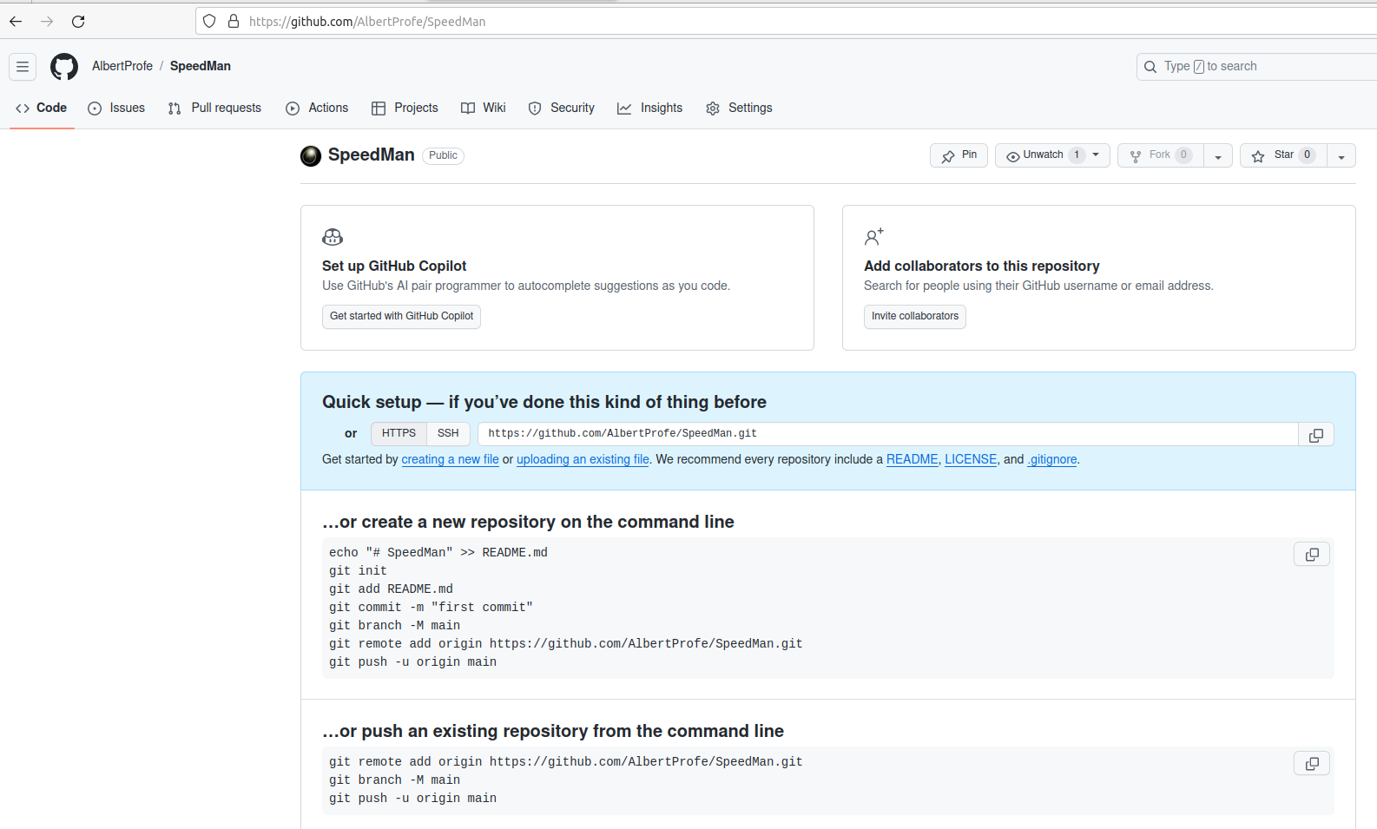Click the padlock site security icon
1377x829 pixels.
tap(234, 21)
